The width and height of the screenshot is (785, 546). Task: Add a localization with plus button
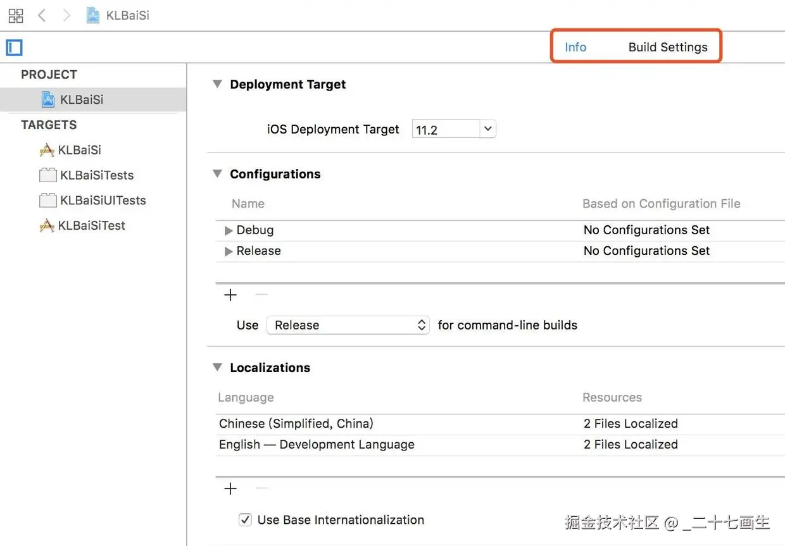(230, 488)
